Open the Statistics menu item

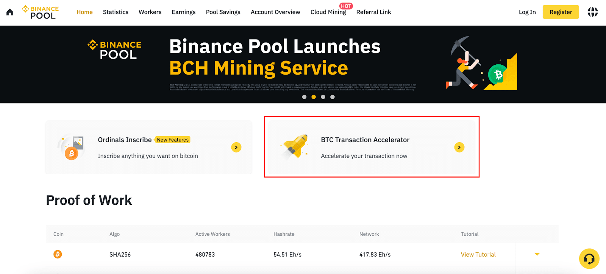(x=116, y=12)
